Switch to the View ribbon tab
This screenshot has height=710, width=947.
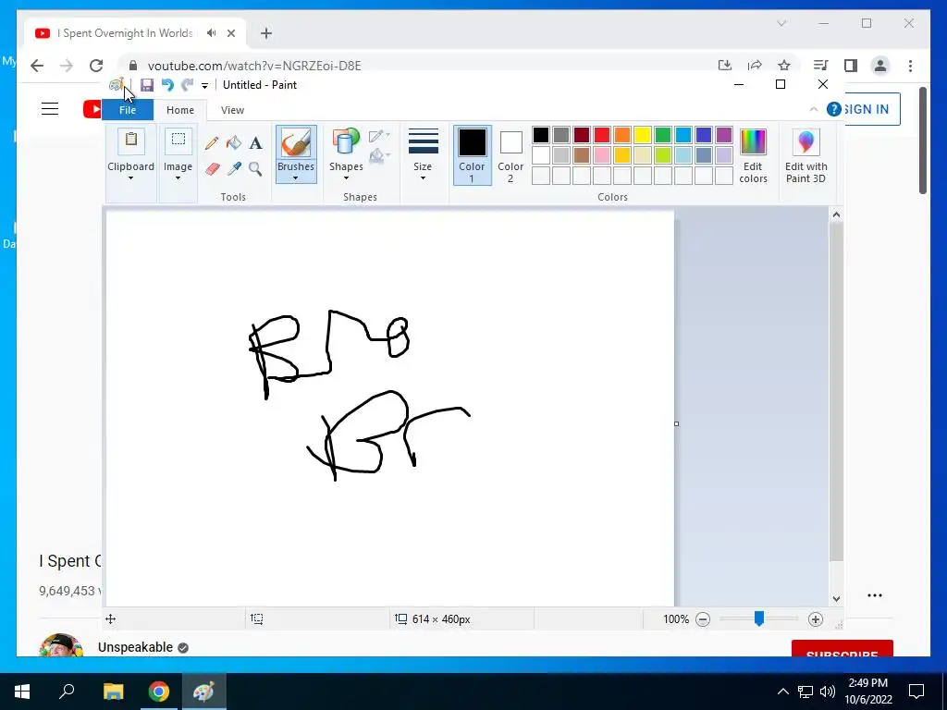point(232,110)
